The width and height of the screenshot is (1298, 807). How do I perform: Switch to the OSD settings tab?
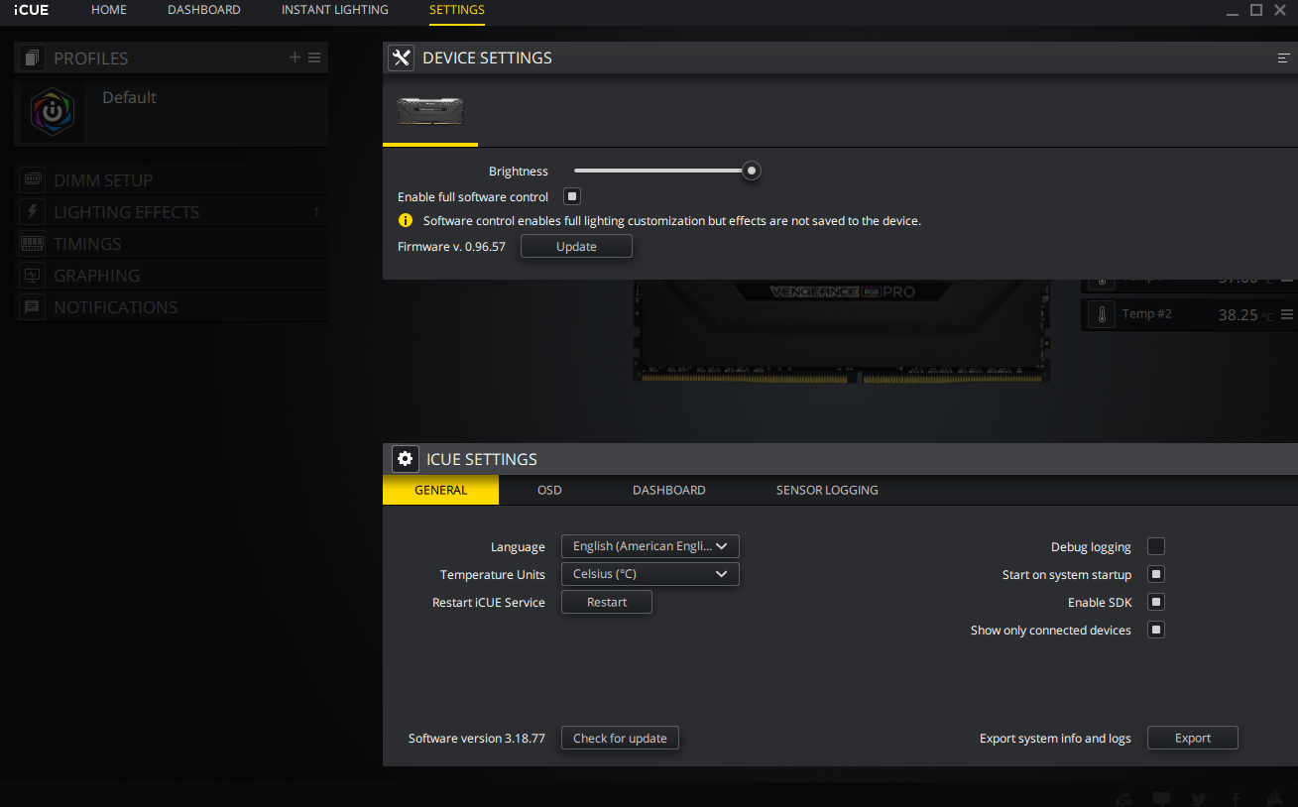(549, 490)
